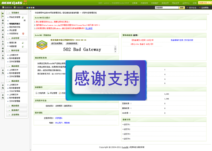The height and width of the screenshot is (151, 212).
Task: Click the 免备案海外主机 支付宝付款 sponsor link
Action: (182, 40)
